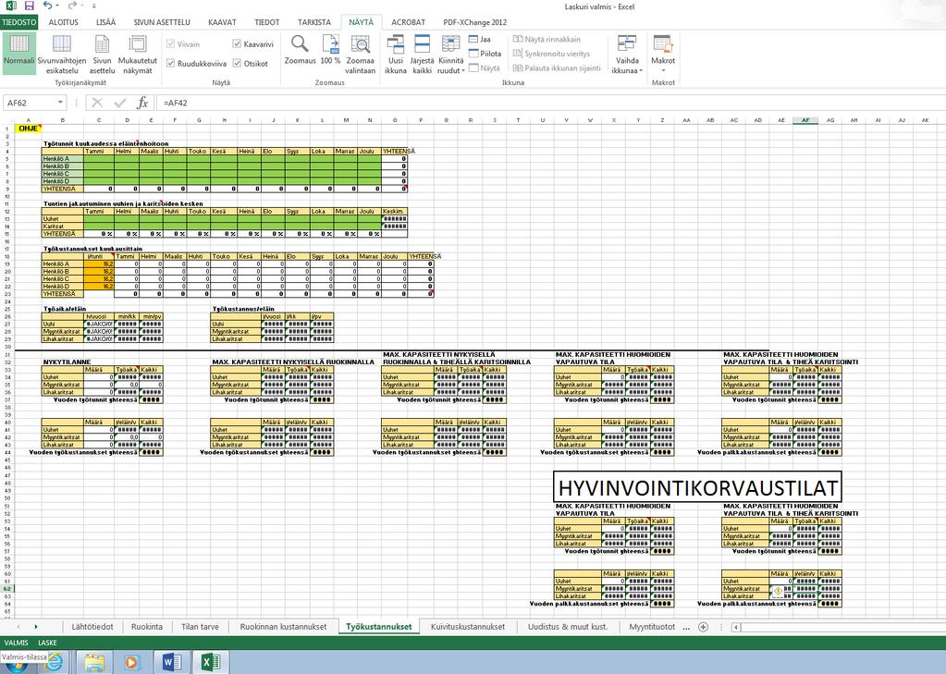Set zoom to 100 %

[331, 50]
